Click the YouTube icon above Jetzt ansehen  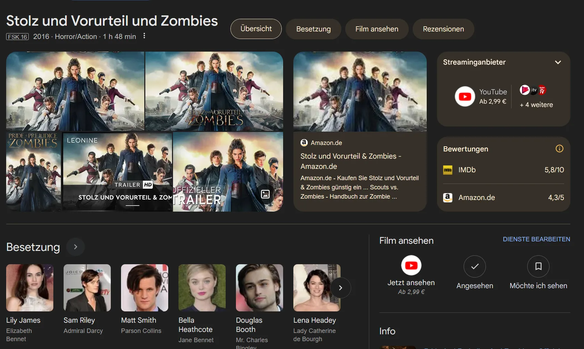411,266
